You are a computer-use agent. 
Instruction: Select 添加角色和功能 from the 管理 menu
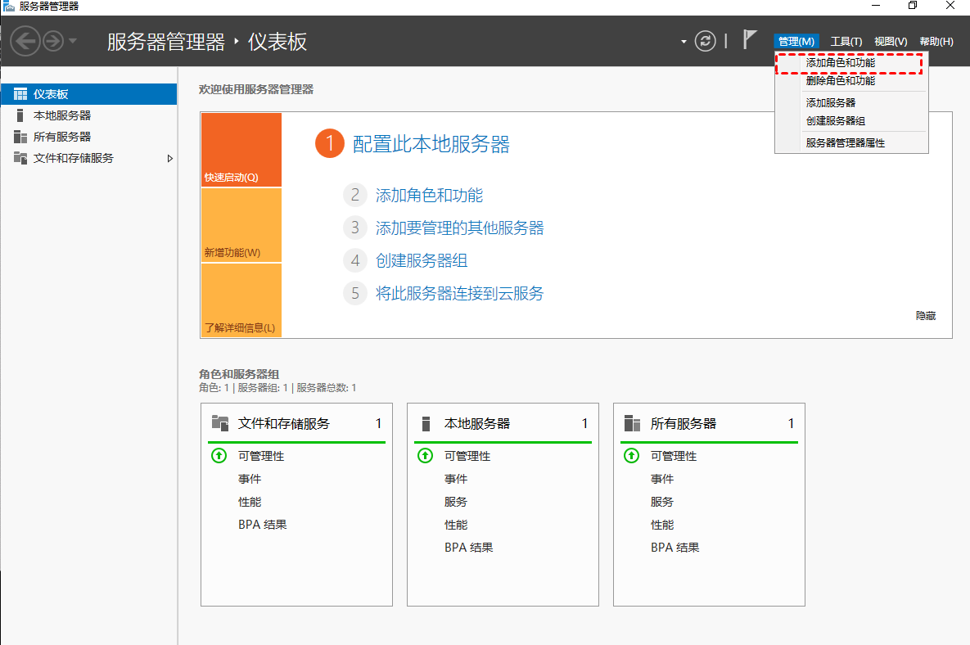pos(841,62)
